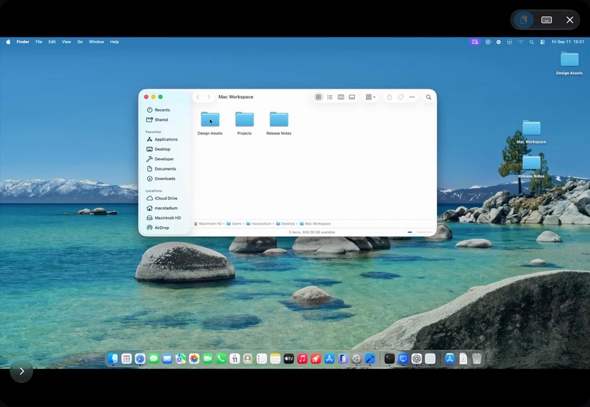Open the More actions ellipsis menu

point(412,97)
